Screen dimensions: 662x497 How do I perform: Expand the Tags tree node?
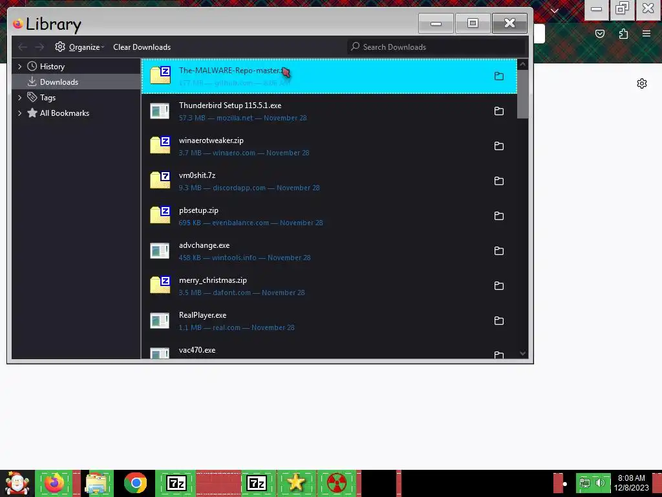(x=19, y=98)
